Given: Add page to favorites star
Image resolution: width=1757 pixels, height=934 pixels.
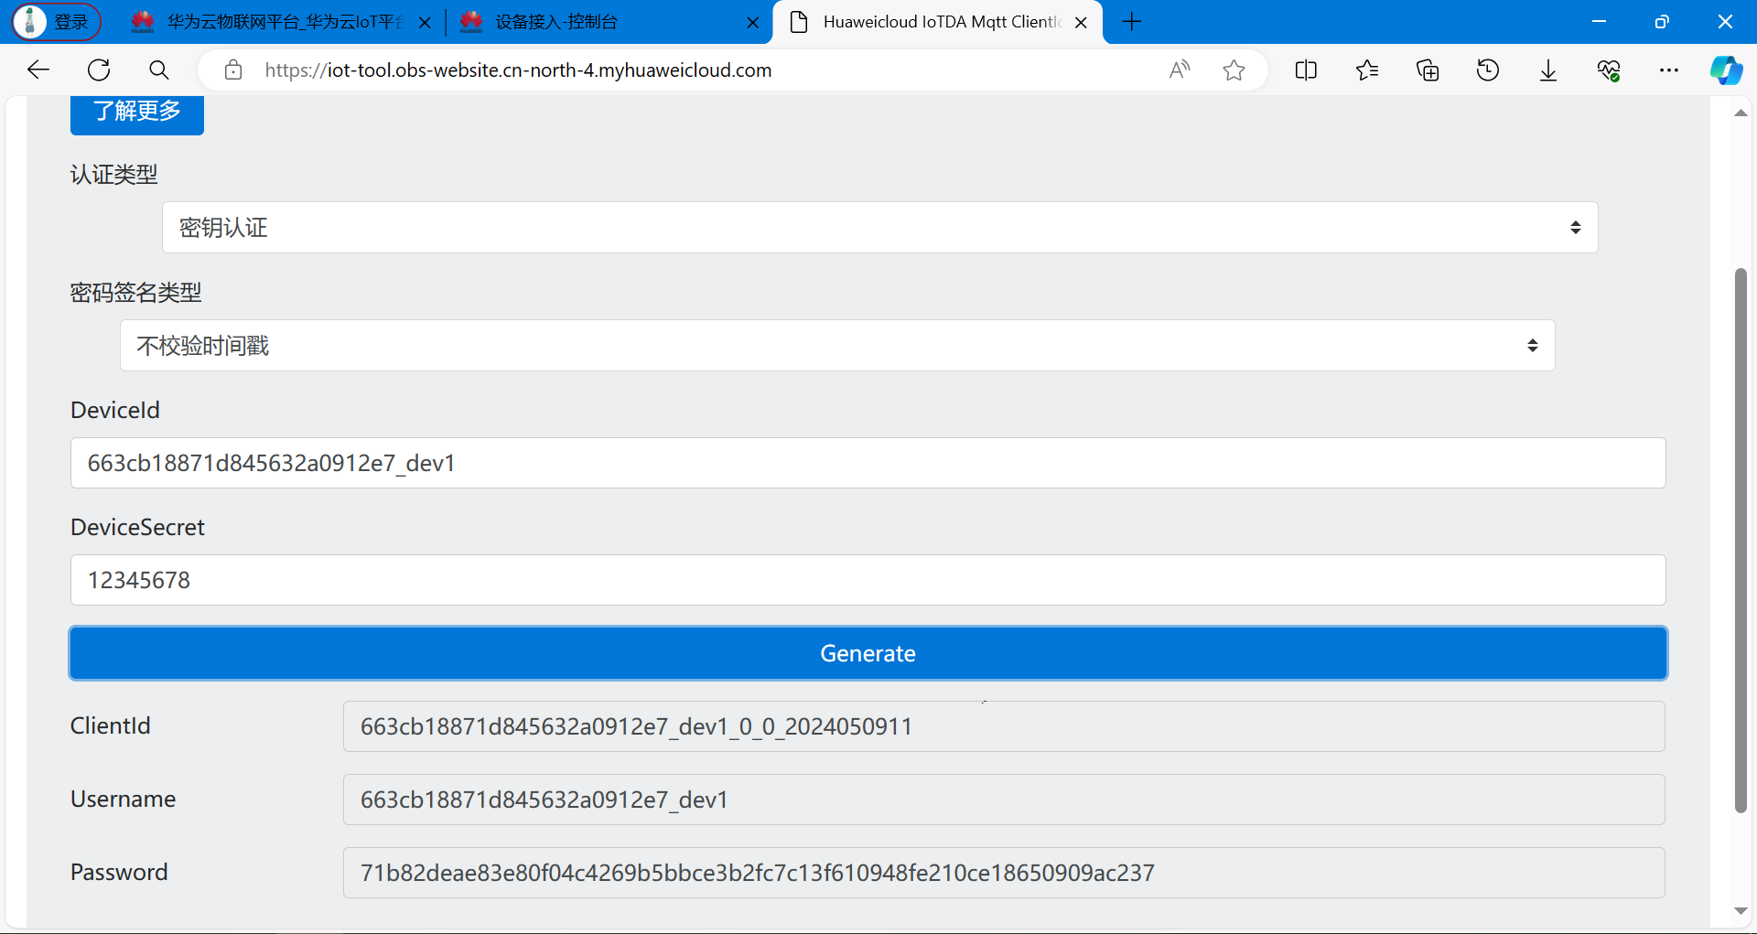Looking at the screenshot, I should point(1234,70).
